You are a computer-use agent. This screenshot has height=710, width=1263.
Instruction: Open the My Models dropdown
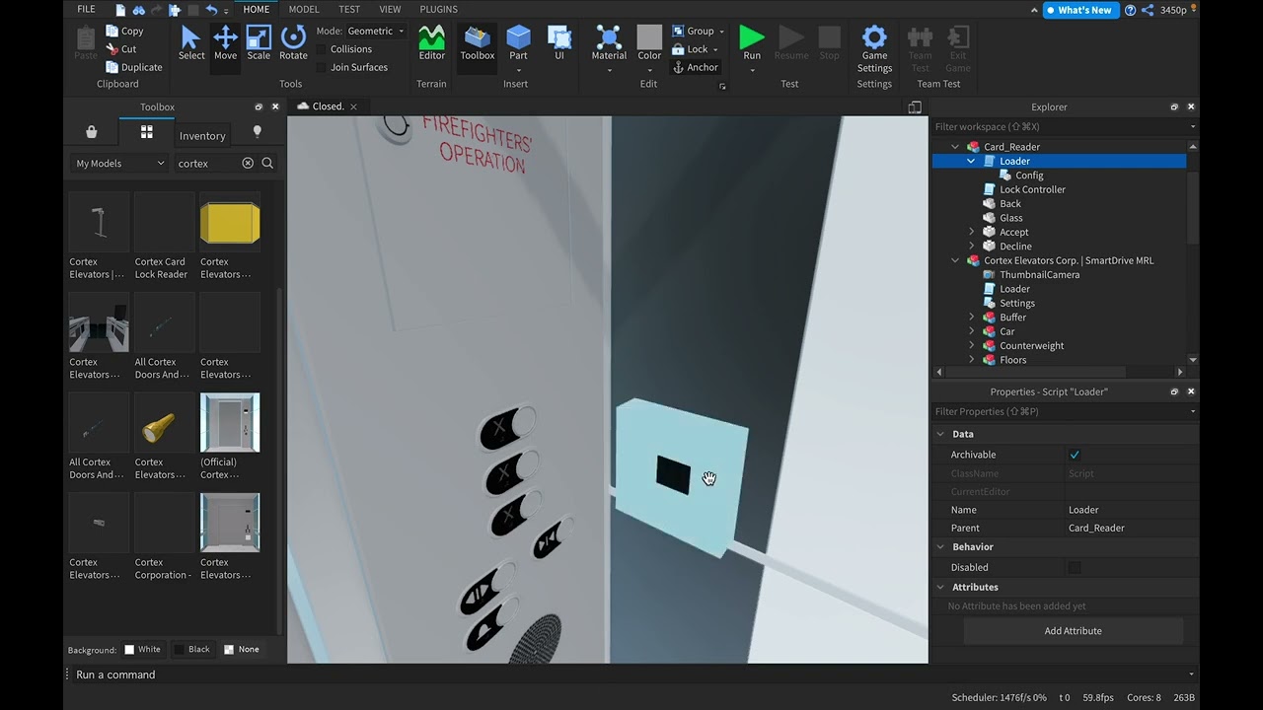coord(120,163)
